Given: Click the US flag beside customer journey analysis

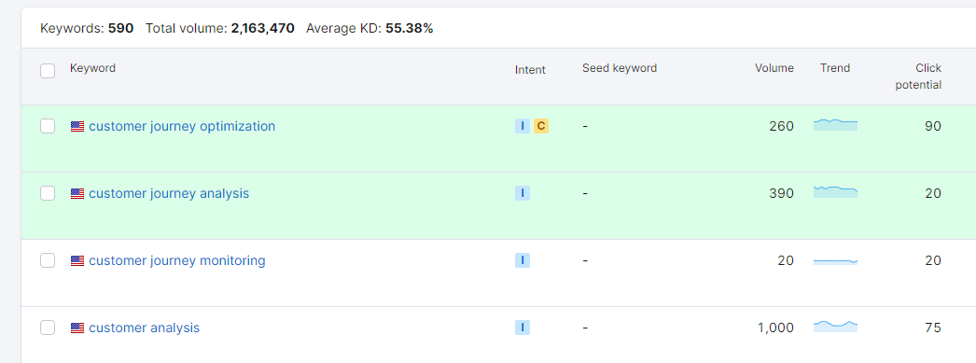Looking at the screenshot, I should pyautogui.click(x=77, y=194).
